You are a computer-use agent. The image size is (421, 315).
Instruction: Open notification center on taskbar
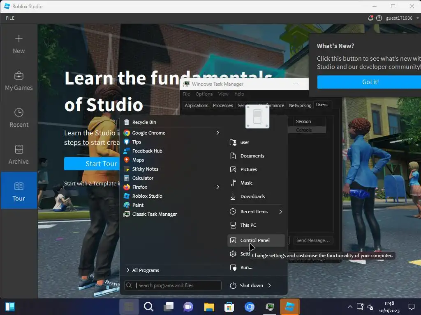[x=411, y=307]
